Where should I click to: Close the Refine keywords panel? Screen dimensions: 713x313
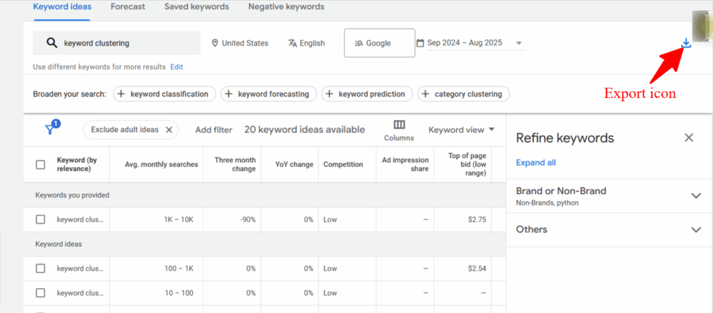(689, 138)
